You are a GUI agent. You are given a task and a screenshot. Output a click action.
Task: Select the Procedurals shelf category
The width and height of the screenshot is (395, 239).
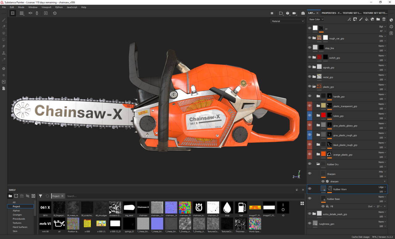19,219
